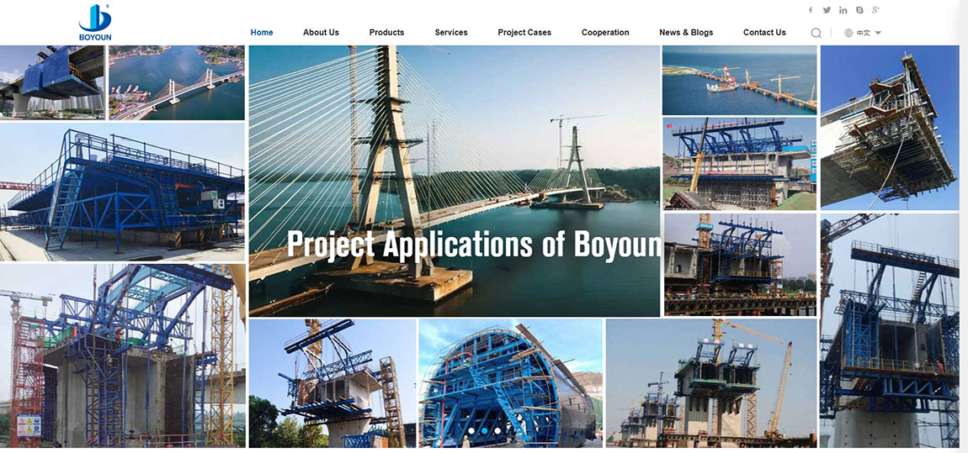The height and width of the screenshot is (453, 968).
Task: Visit the LinkedIn profile icon
Action: pos(843,10)
